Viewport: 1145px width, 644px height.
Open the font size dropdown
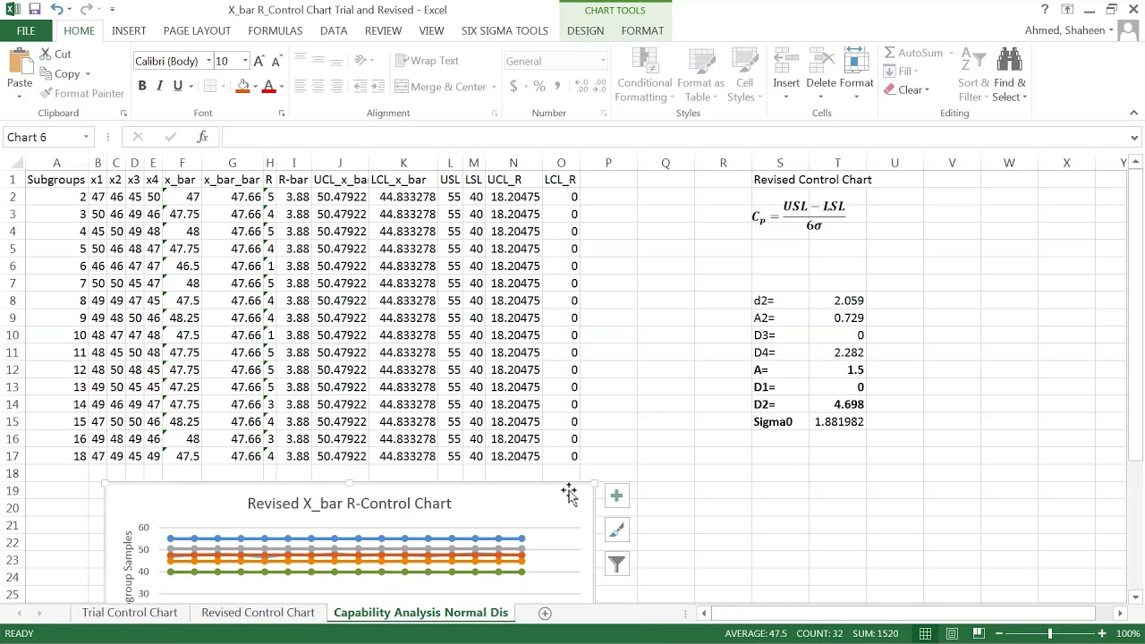245,61
